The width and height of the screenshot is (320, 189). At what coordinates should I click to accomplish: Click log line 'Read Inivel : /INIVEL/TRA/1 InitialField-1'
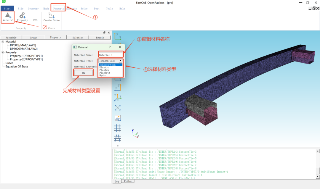coord(158,175)
